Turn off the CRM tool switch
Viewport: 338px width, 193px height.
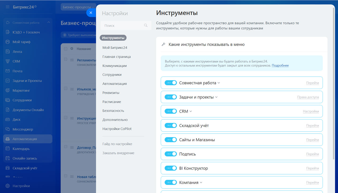(171, 111)
